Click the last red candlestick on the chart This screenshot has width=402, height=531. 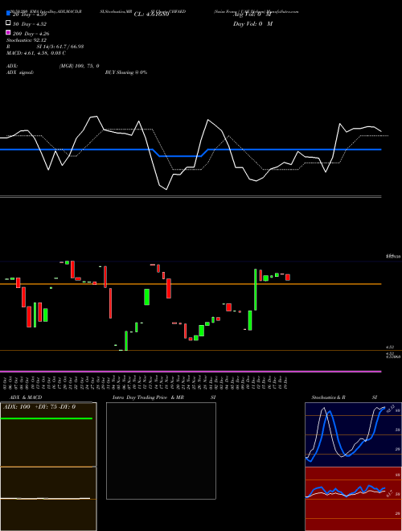pyautogui.click(x=288, y=278)
